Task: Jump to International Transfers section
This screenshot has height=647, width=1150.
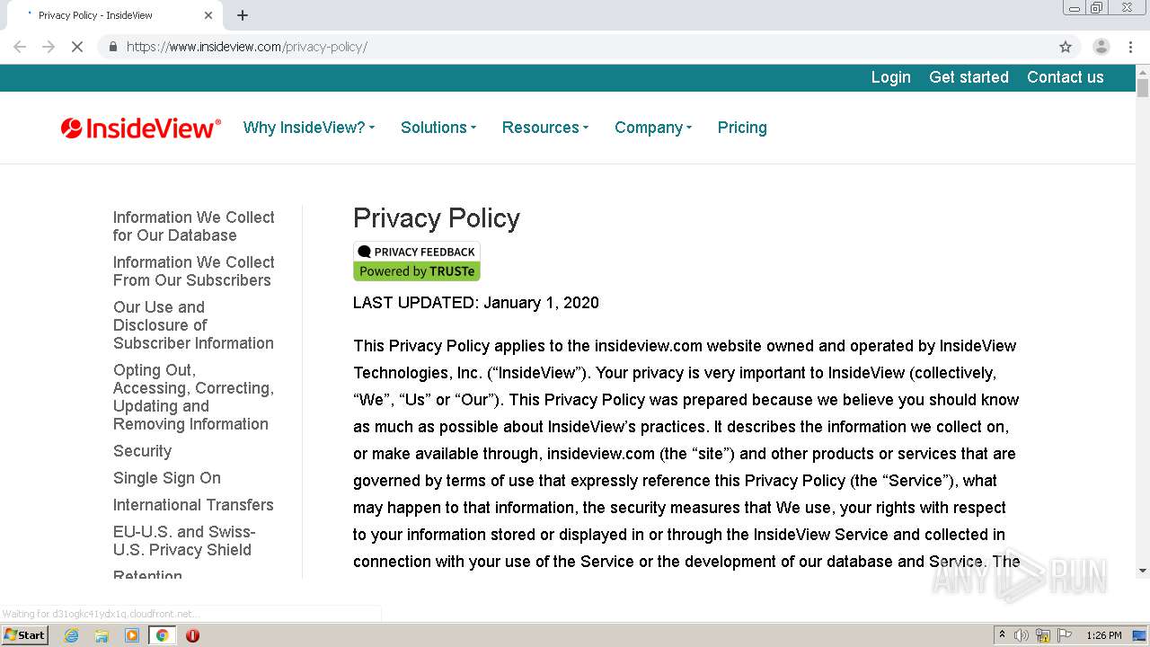Action: pos(193,505)
